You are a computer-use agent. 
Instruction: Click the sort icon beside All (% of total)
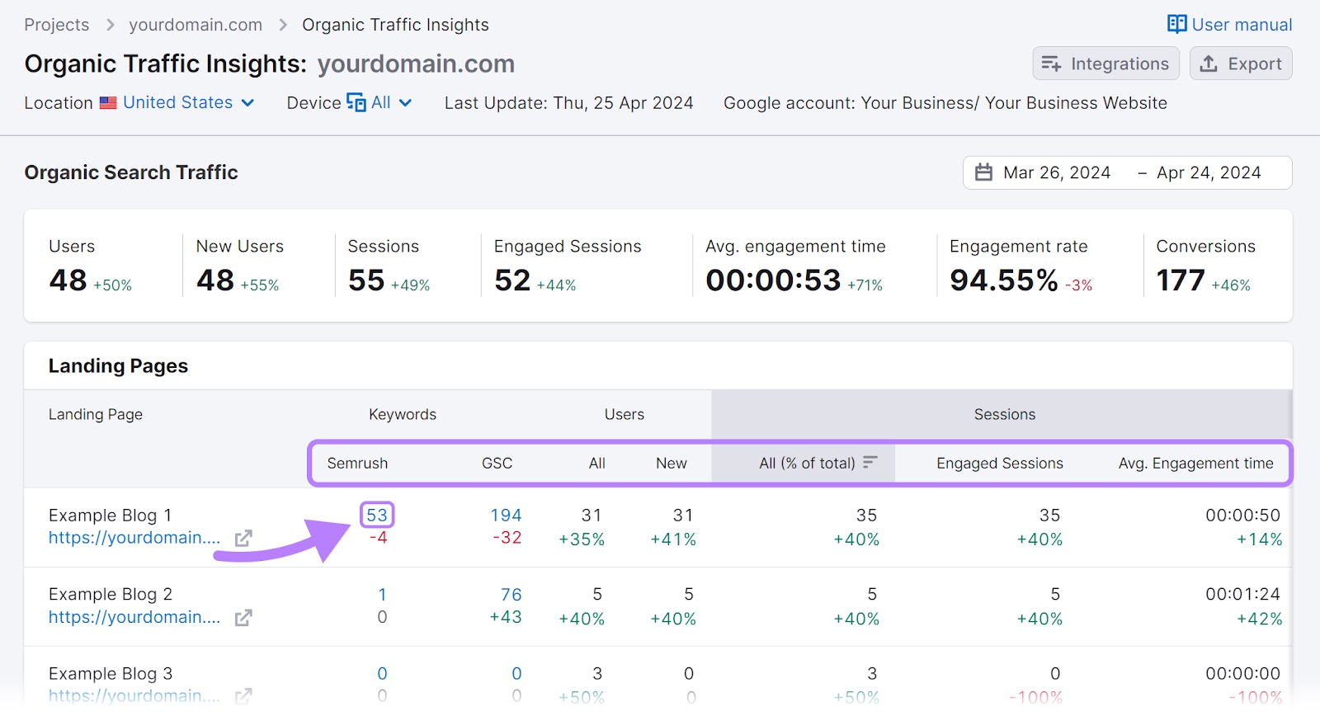coord(870,463)
